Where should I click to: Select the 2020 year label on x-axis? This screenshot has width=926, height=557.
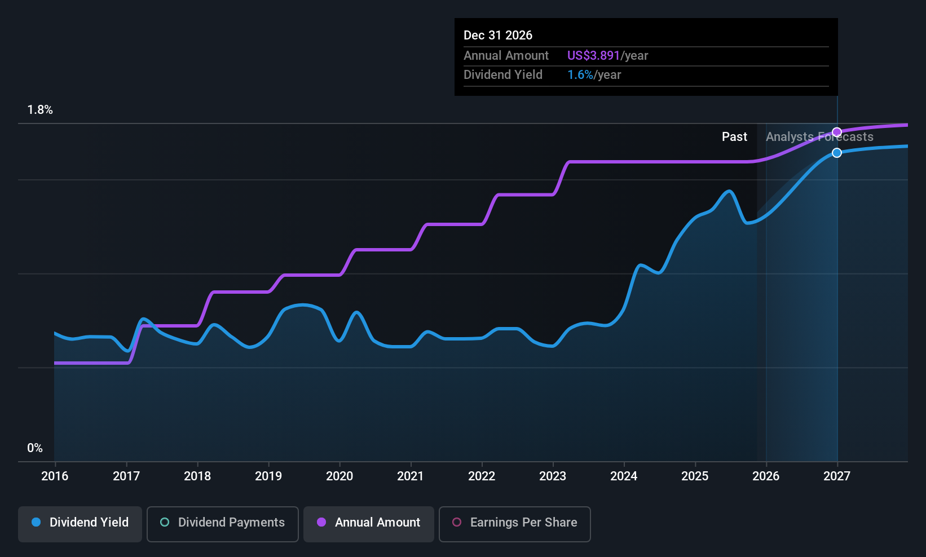click(339, 476)
